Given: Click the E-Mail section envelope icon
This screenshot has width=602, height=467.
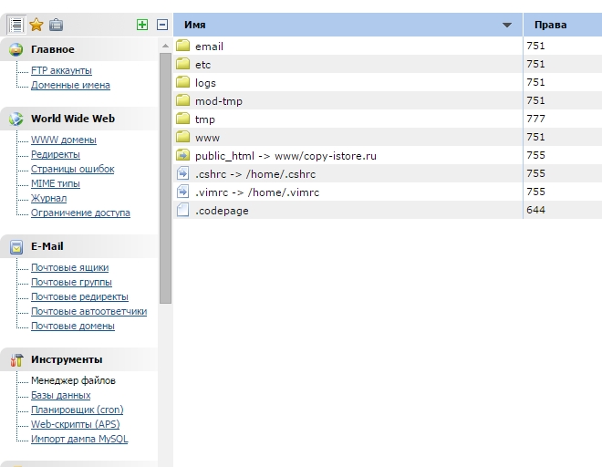Looking at the screenshot, I should point(16,247).
